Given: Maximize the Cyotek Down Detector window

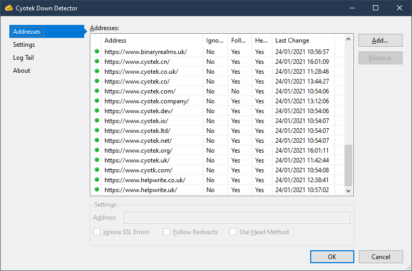Looking at the screenshot, I should click(376, 8).
